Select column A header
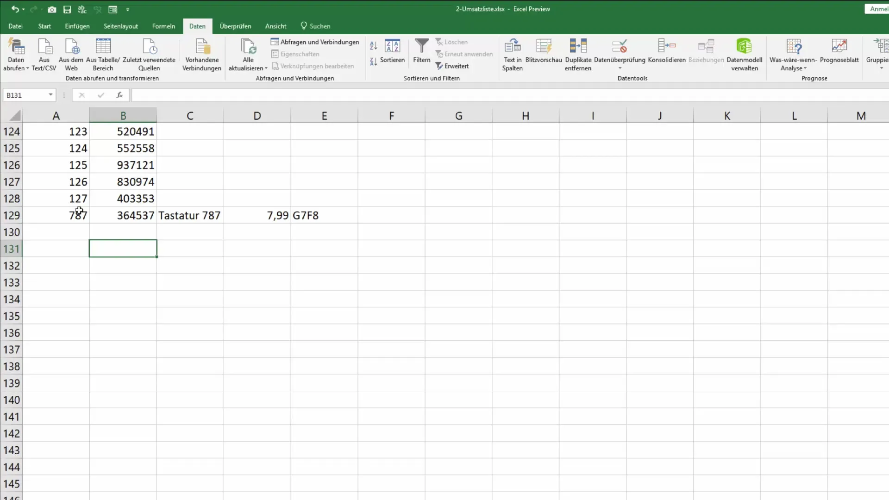 coord(56,116)
